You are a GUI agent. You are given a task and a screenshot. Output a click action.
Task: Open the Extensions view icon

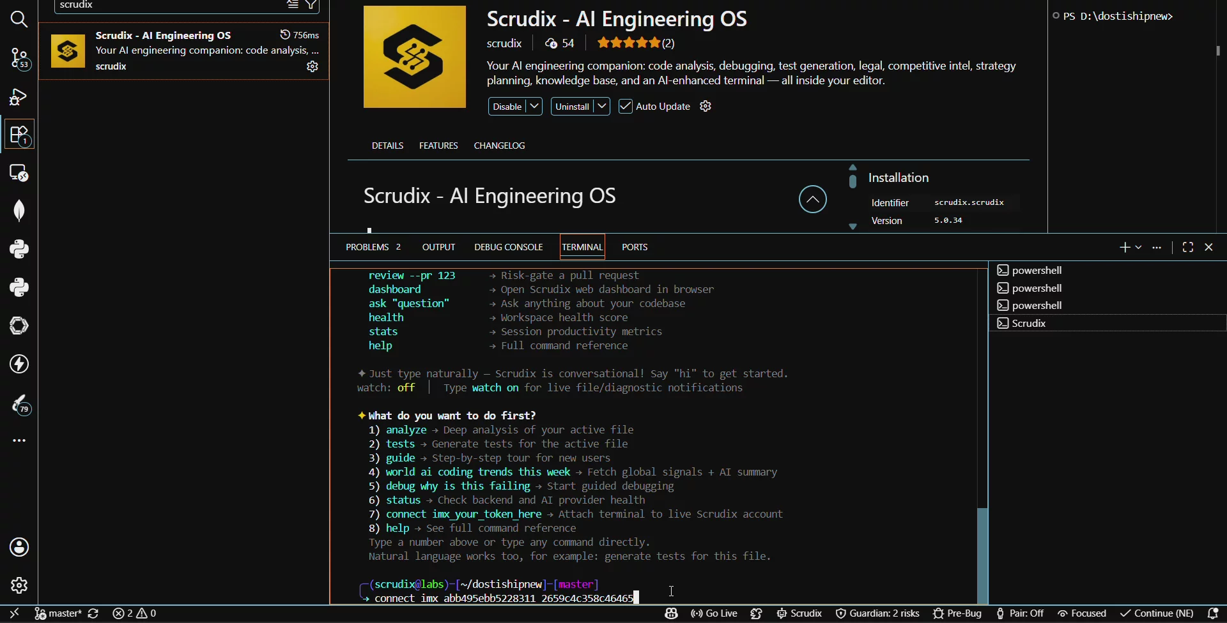(x=19, y=135)
